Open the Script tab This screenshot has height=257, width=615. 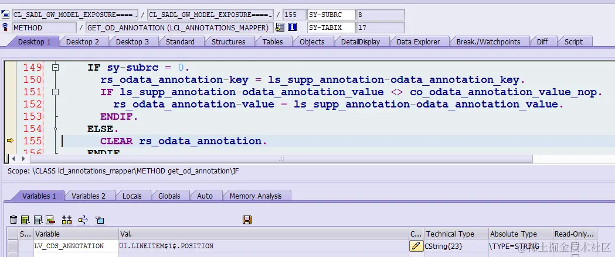point(573,42)
